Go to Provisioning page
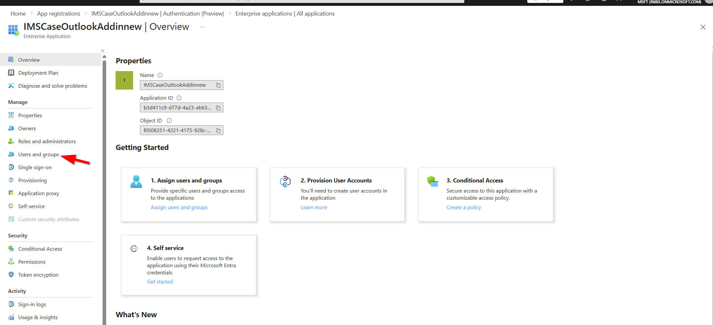Image resolution: width=713 pixels, height=325 pixels. pos(32,181)
